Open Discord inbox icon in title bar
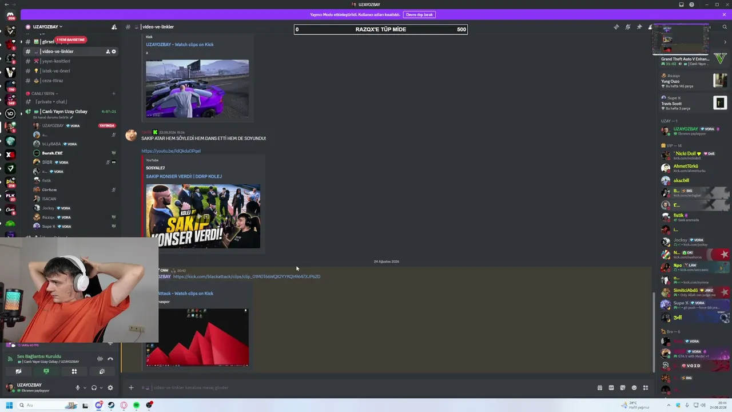Viewport: 732px width, 412px height. [681, 5]
